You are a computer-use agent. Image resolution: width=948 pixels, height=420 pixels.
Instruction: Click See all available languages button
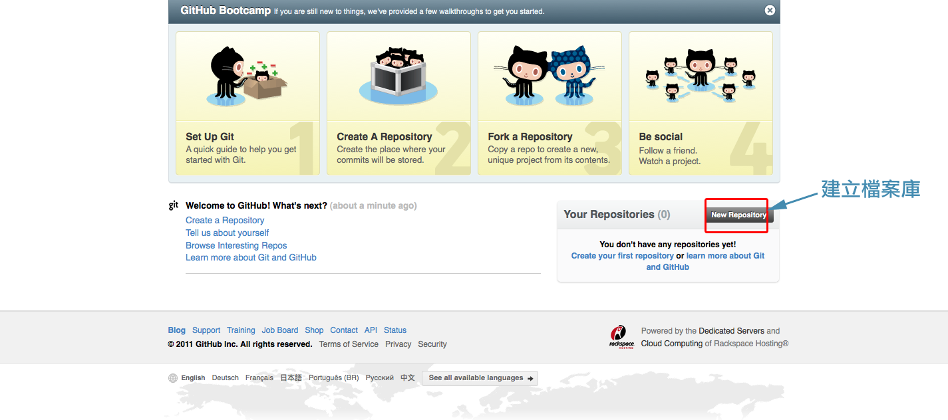[480, 378]
